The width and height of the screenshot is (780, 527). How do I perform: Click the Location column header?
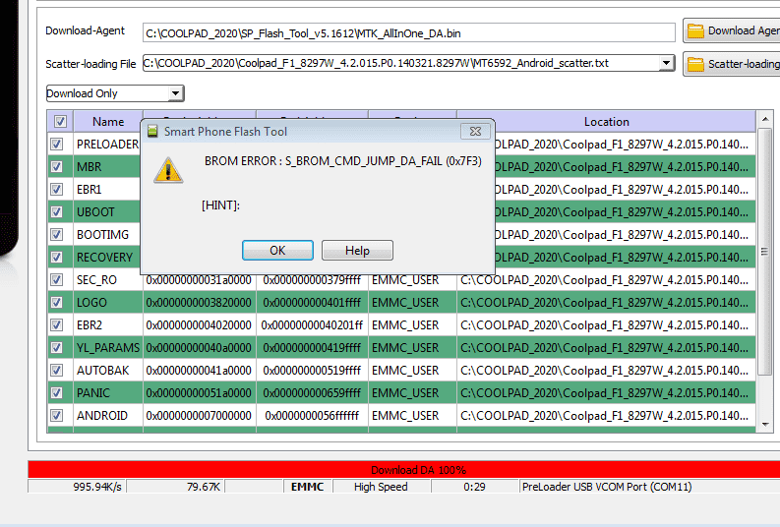pos(606,121)
